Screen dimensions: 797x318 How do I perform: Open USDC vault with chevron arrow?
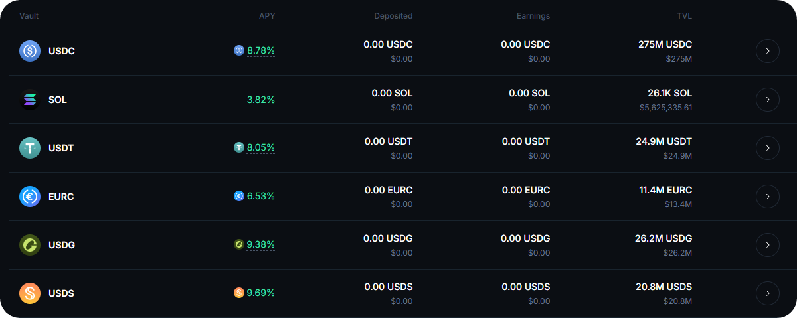tap(767, 51)
